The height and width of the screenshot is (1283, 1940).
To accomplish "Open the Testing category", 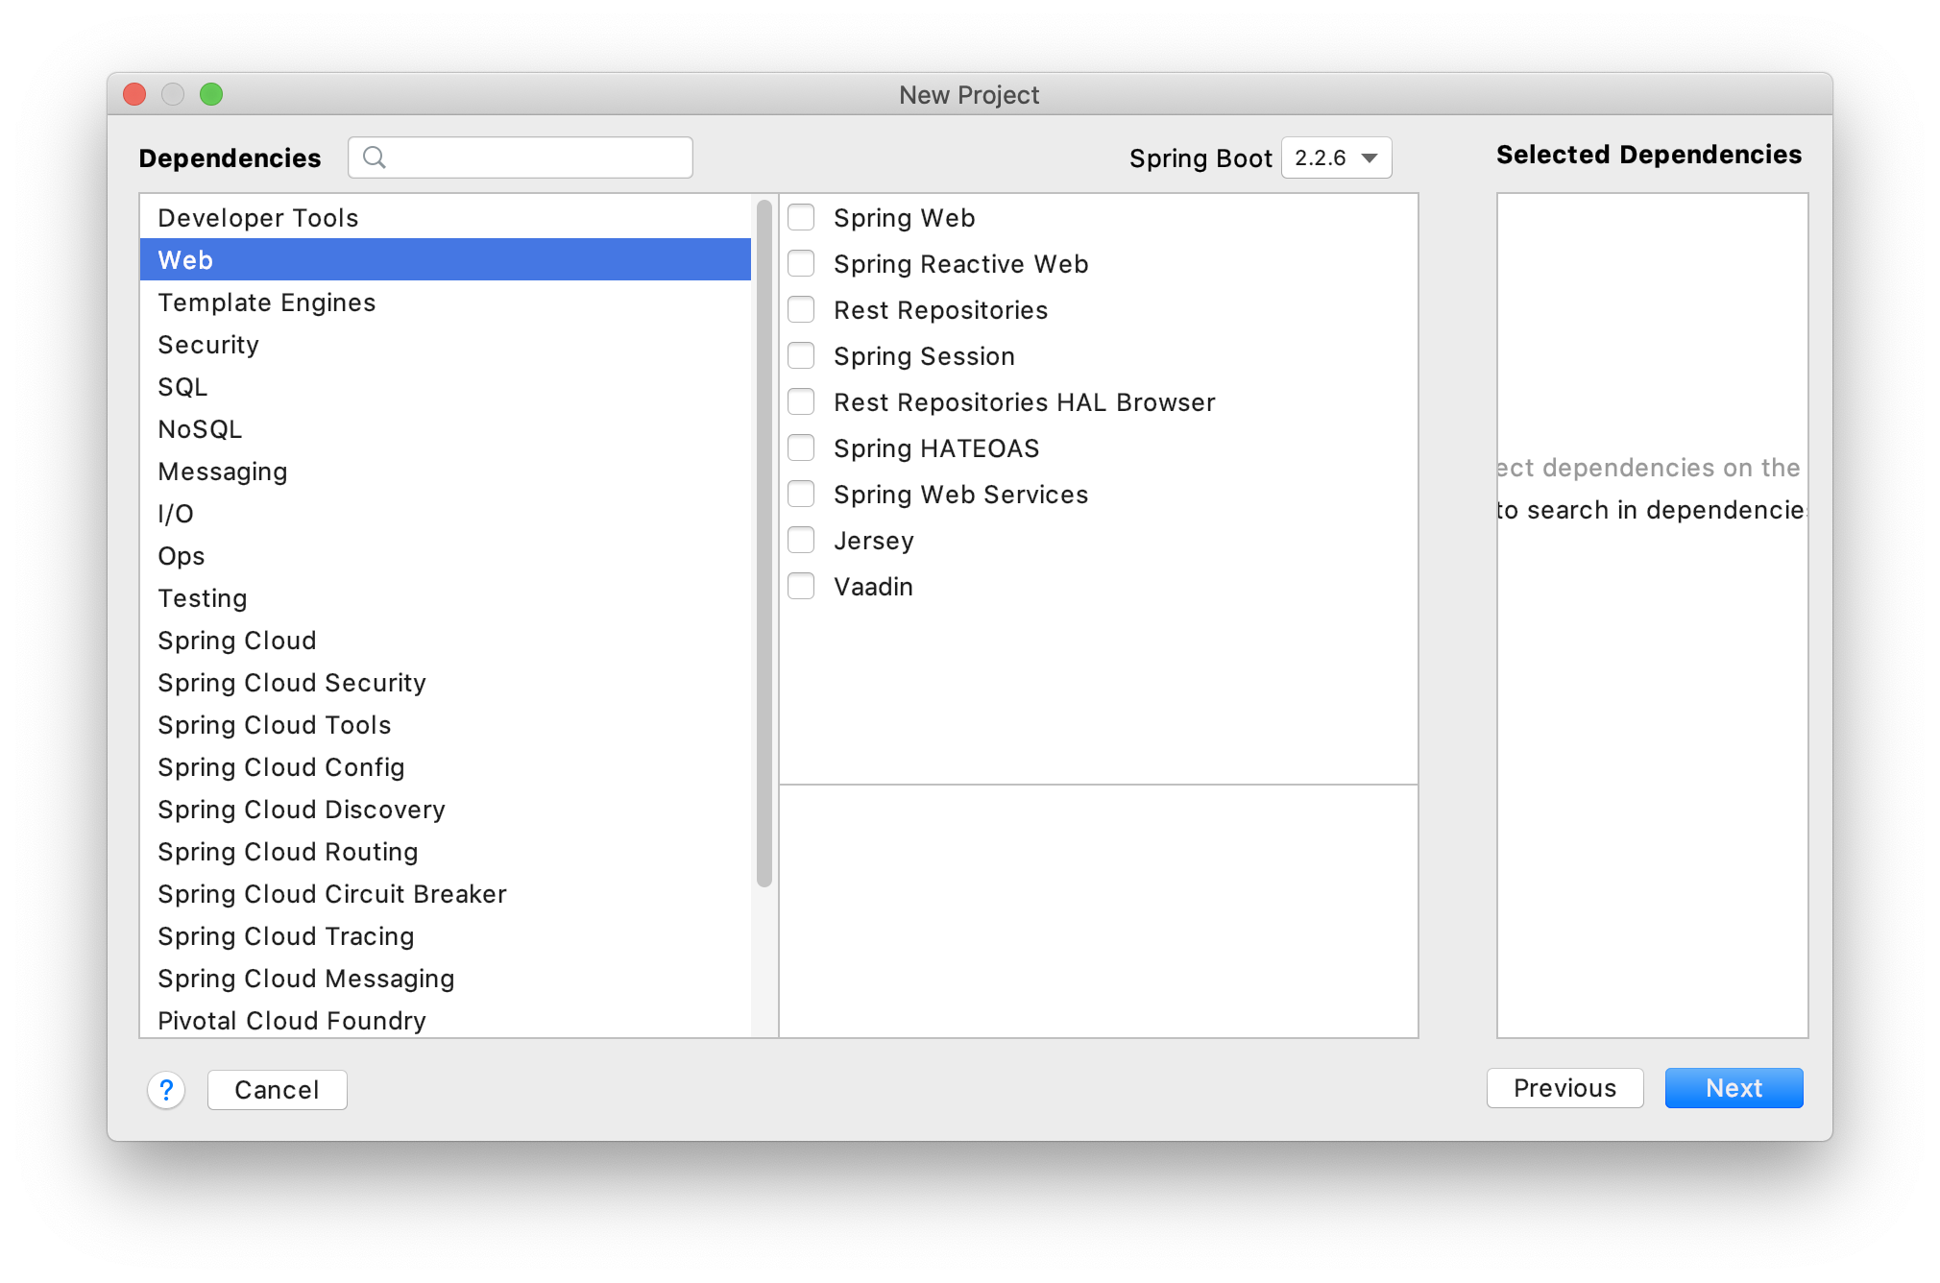I will pyautogui.click(x=446, y=598).
